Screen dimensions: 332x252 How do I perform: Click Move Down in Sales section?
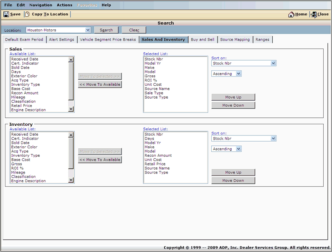coord(233,105)
